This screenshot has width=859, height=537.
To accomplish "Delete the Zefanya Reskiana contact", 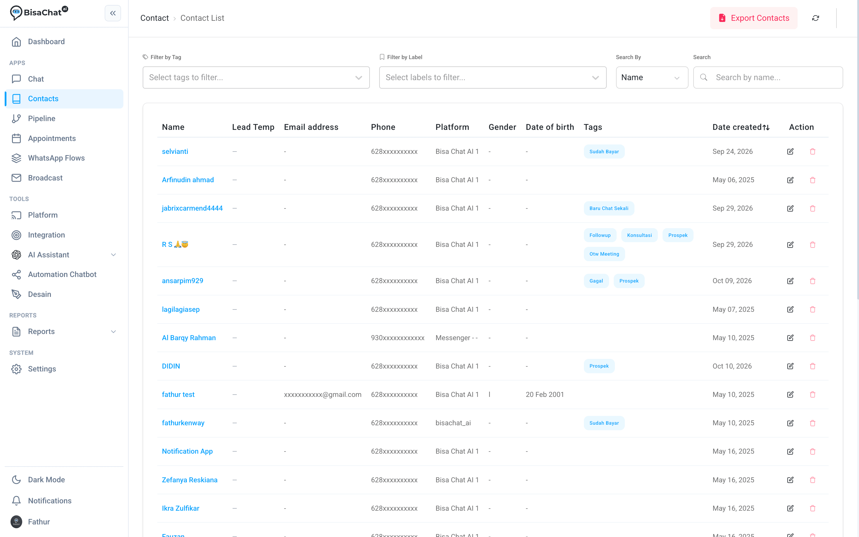I will tap(813, 480).
